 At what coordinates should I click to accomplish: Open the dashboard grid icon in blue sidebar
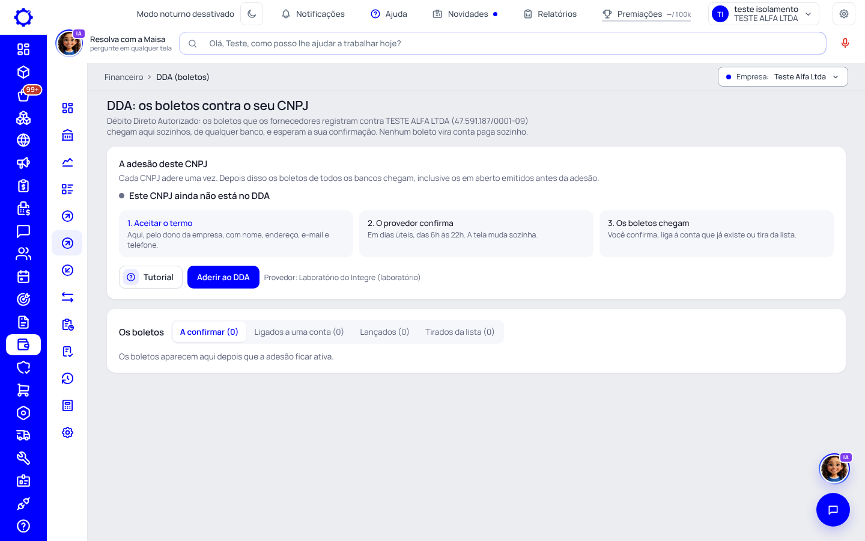tap(23, 49)
